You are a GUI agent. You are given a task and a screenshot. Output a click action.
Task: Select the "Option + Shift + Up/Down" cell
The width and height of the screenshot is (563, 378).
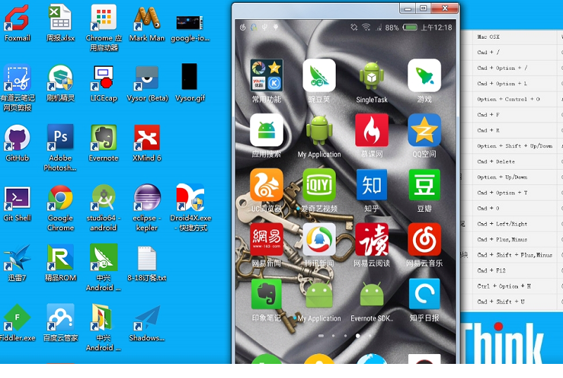pyautogui.click(x=514, y=146)
